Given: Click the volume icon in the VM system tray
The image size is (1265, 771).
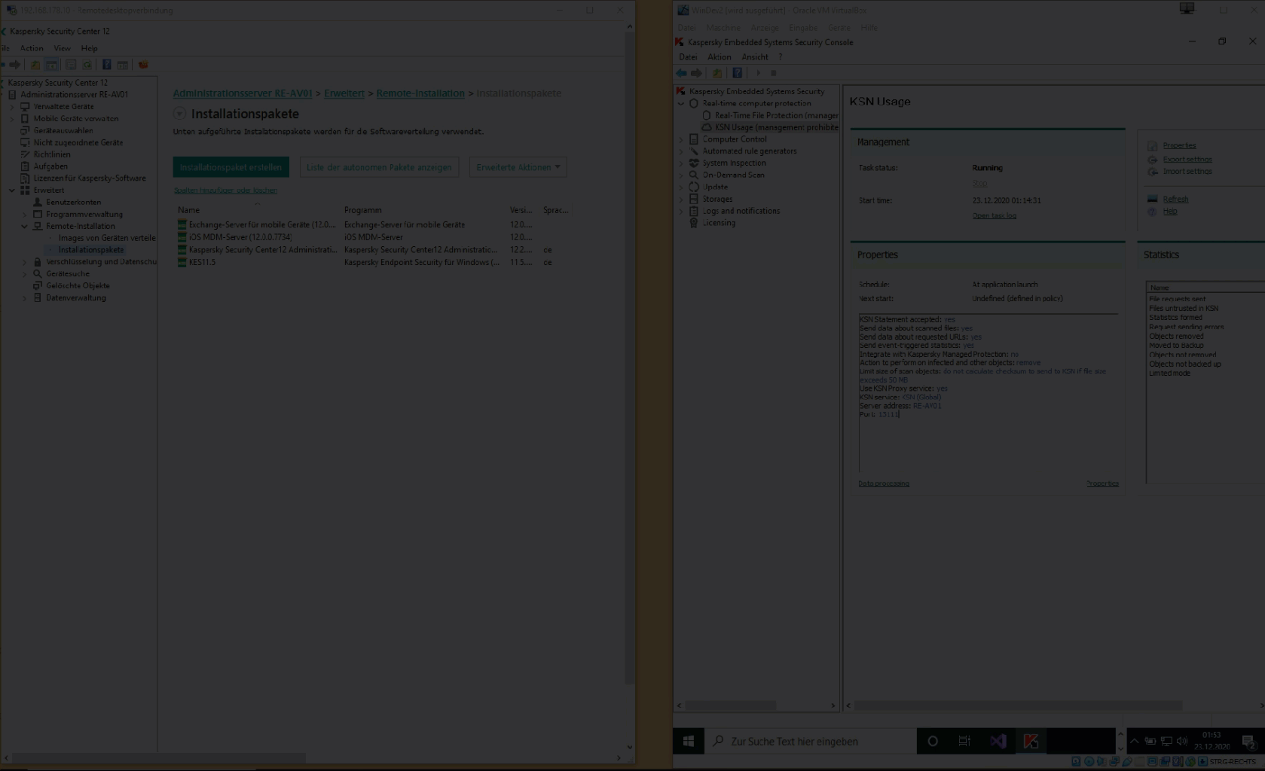Looking at the screenshot, I should click(x=1181, y=742).
